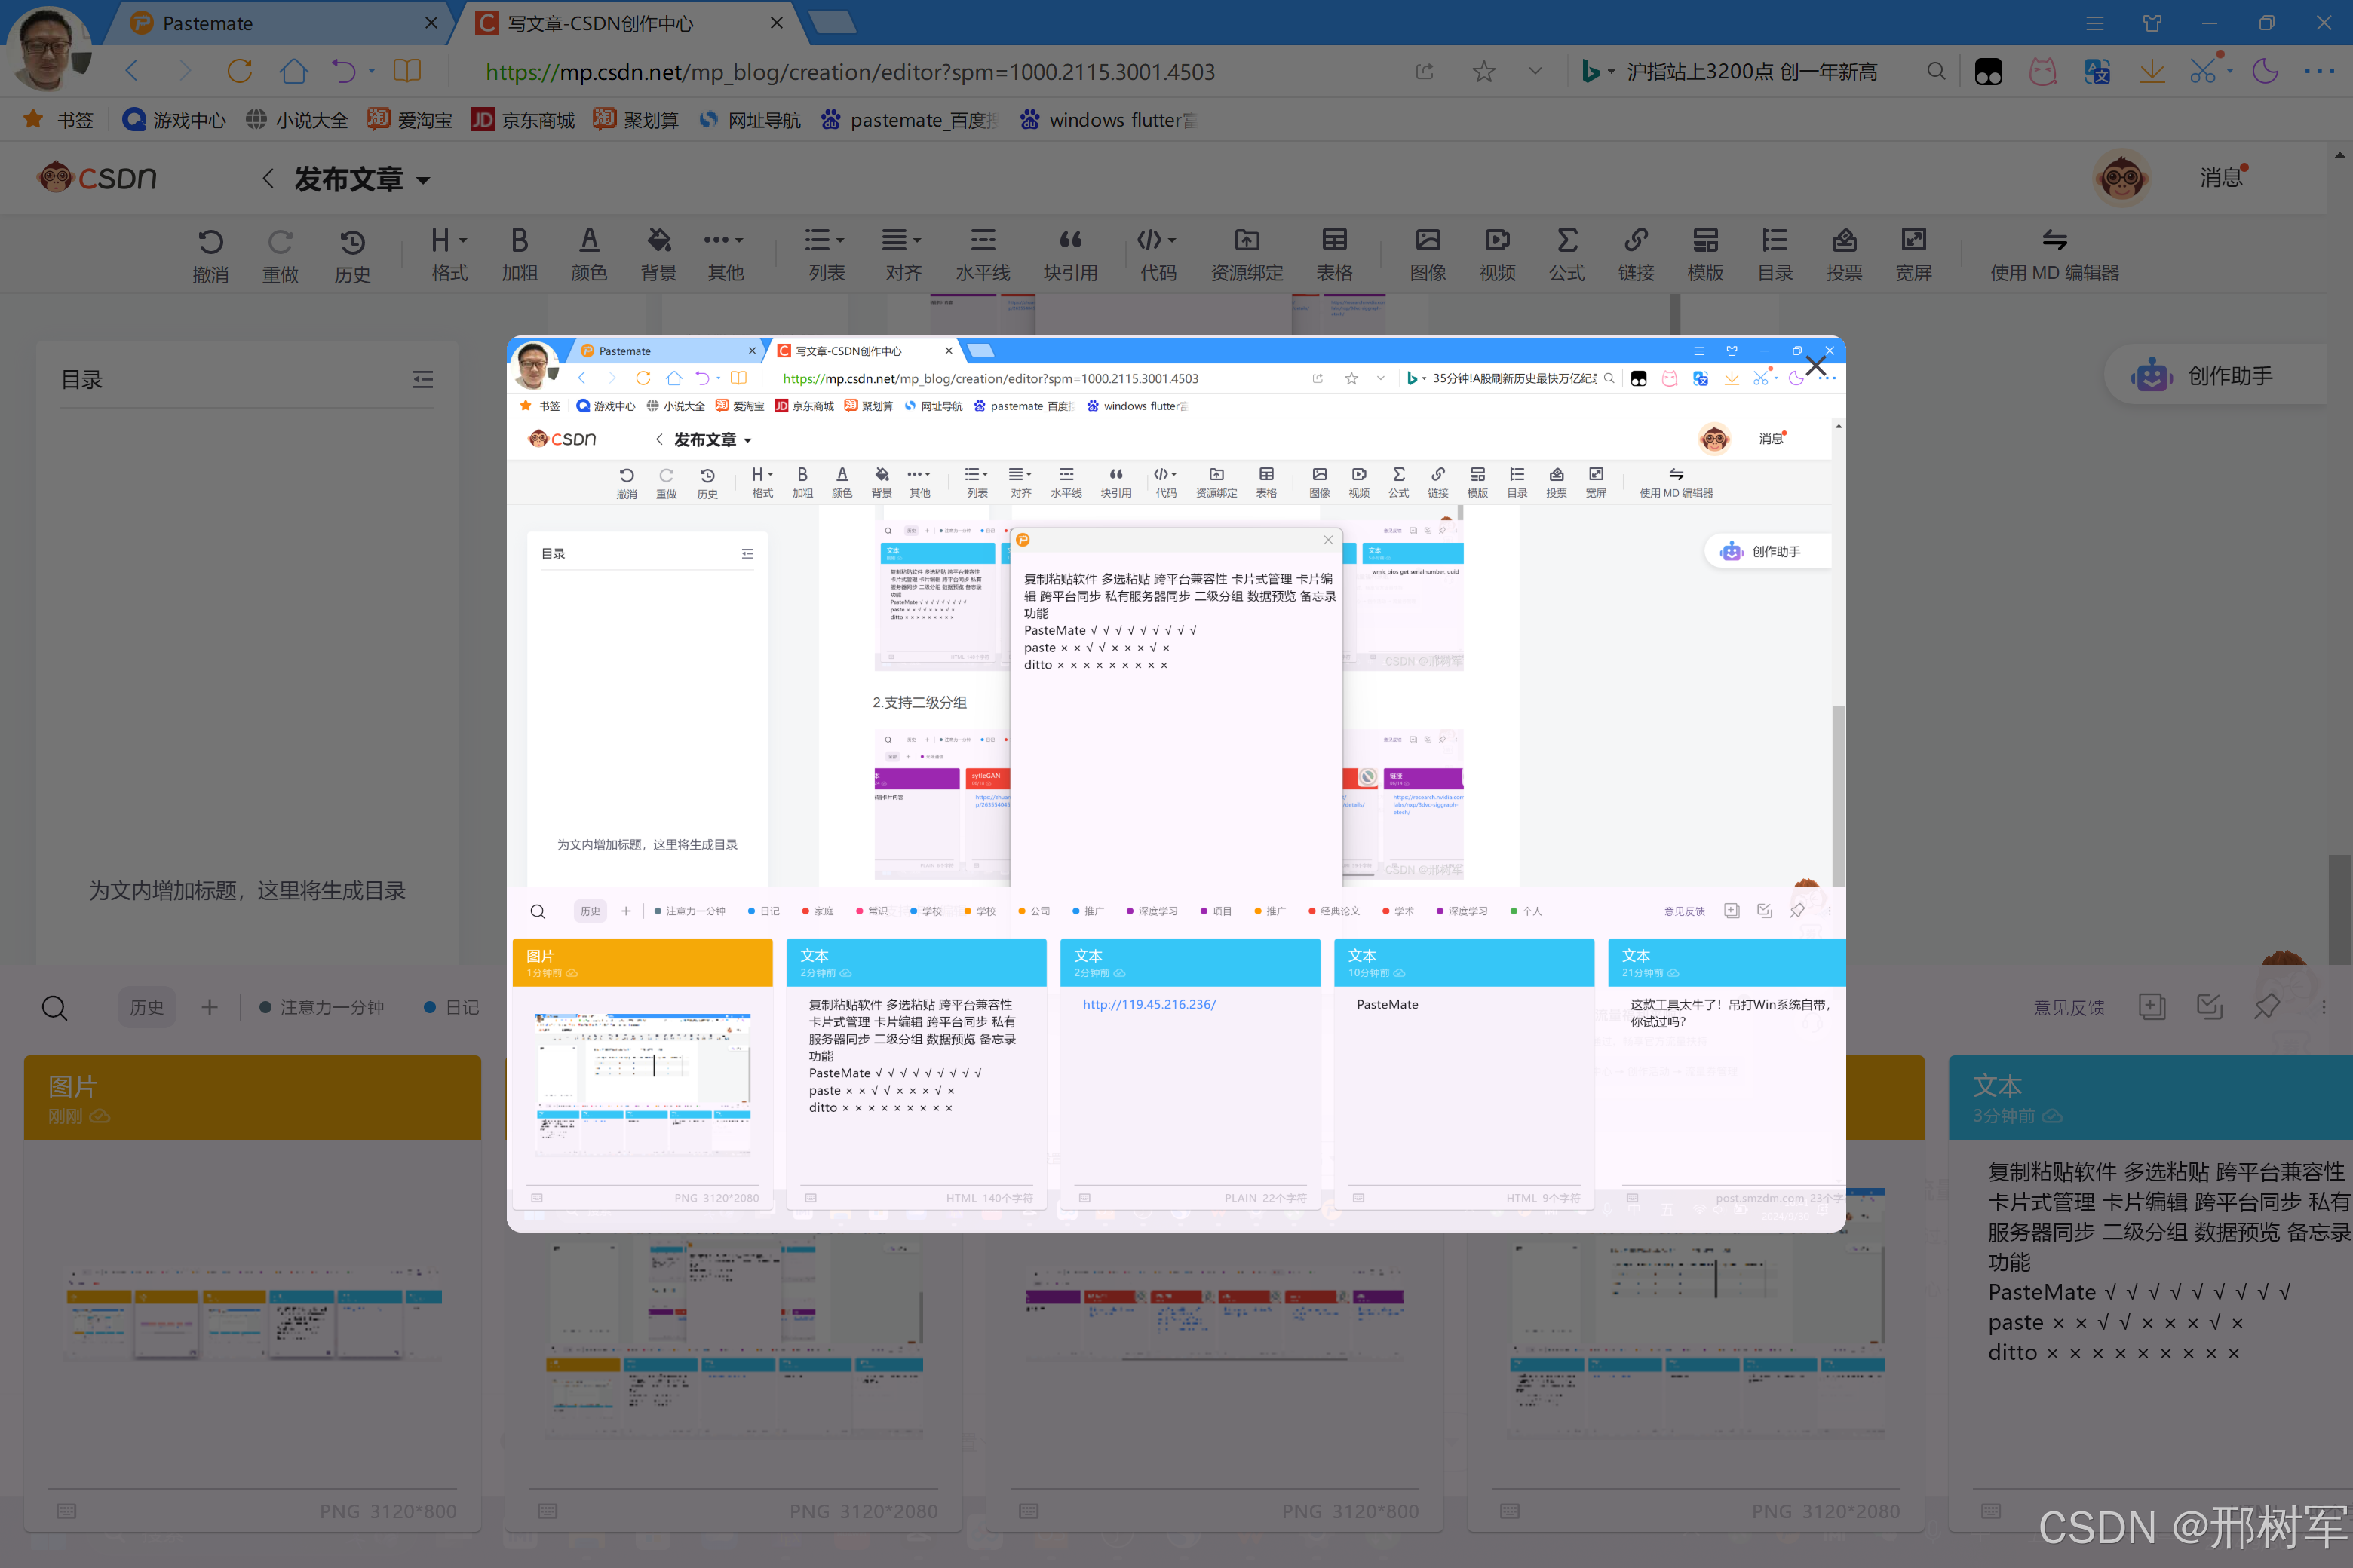The height and width of the screenshot is (1568, 2353).
Task: Open the Pastemate three-dot more menu
Action: (2323, 1007)
